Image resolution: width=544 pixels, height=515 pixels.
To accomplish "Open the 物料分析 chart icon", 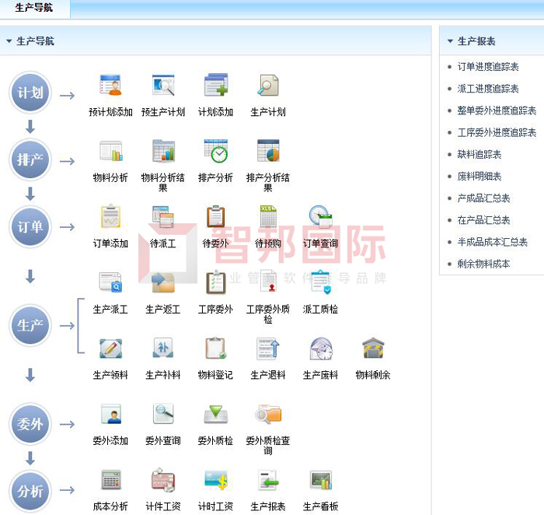I will (x=110, y=151).
